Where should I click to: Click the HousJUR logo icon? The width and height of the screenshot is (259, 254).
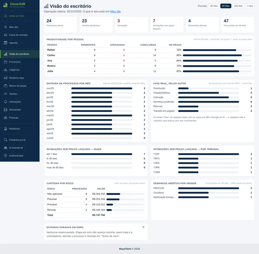coord(6,5)
